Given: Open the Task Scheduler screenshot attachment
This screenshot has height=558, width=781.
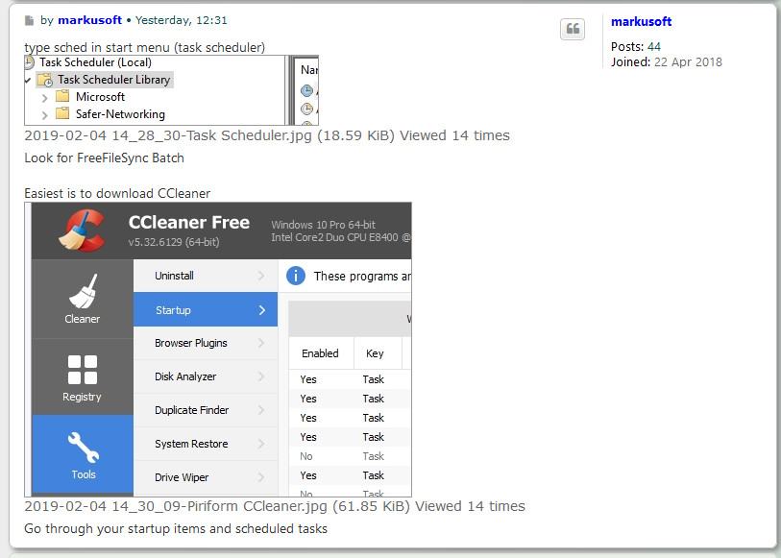Looking at the screenshot, I should click(171, 90).
